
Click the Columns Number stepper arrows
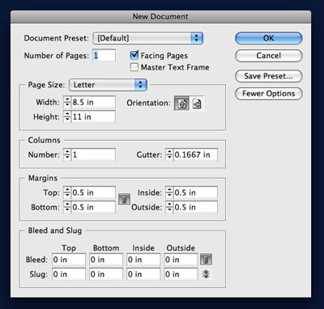click(x=67, y=154)
